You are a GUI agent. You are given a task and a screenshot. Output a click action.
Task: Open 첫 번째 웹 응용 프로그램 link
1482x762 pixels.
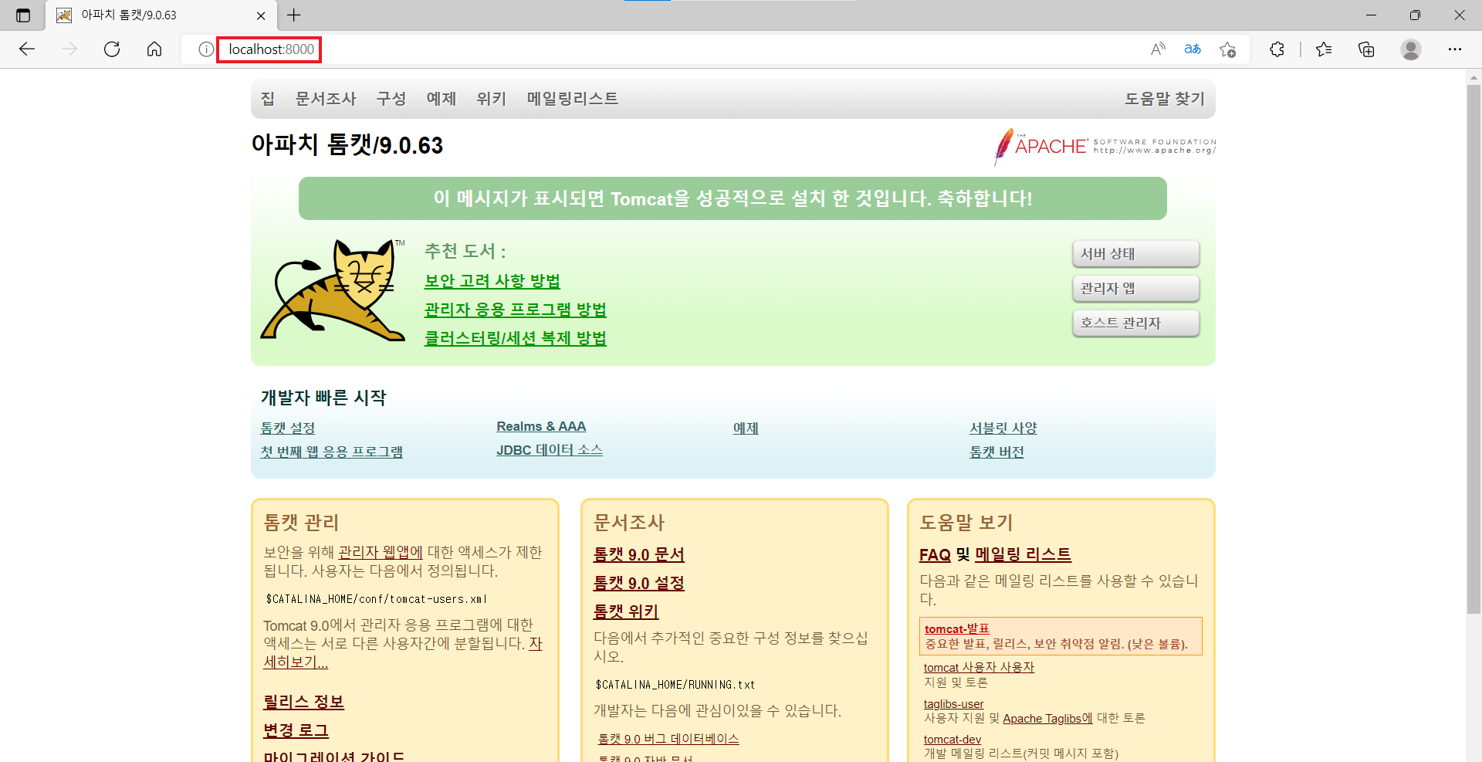332,452
